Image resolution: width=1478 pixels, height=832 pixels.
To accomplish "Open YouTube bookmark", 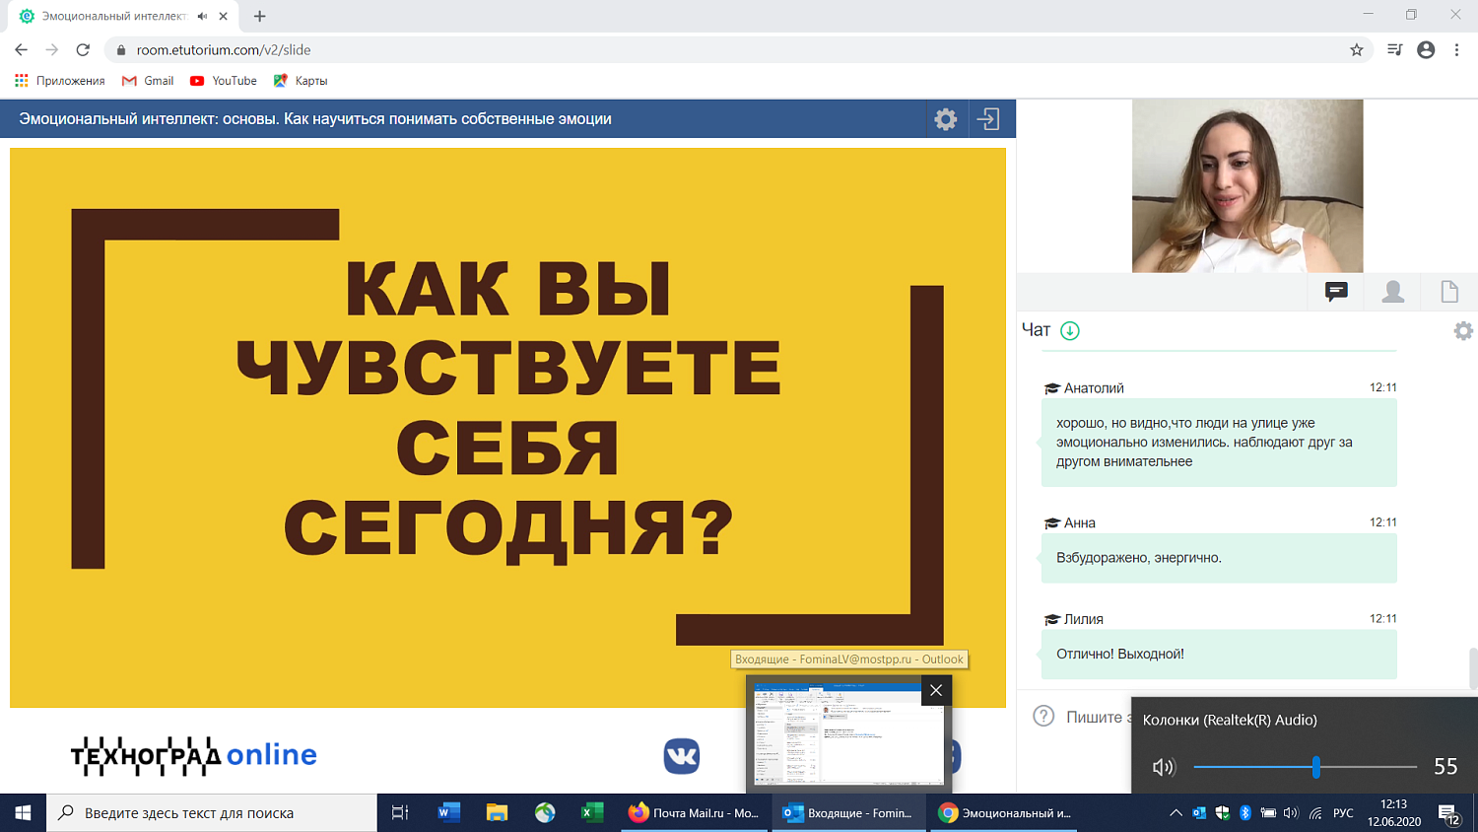I will 224,81.
